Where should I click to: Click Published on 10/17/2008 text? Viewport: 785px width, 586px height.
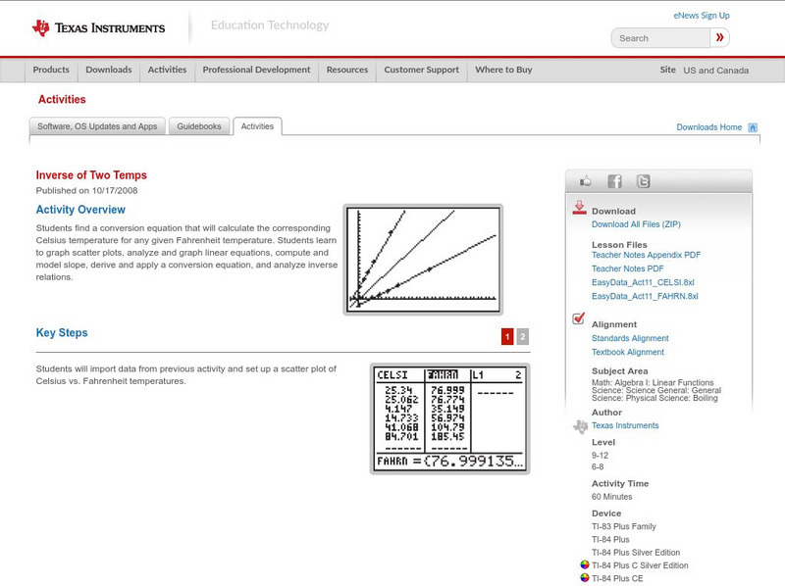pyautogui.click(x=86, y=190)
